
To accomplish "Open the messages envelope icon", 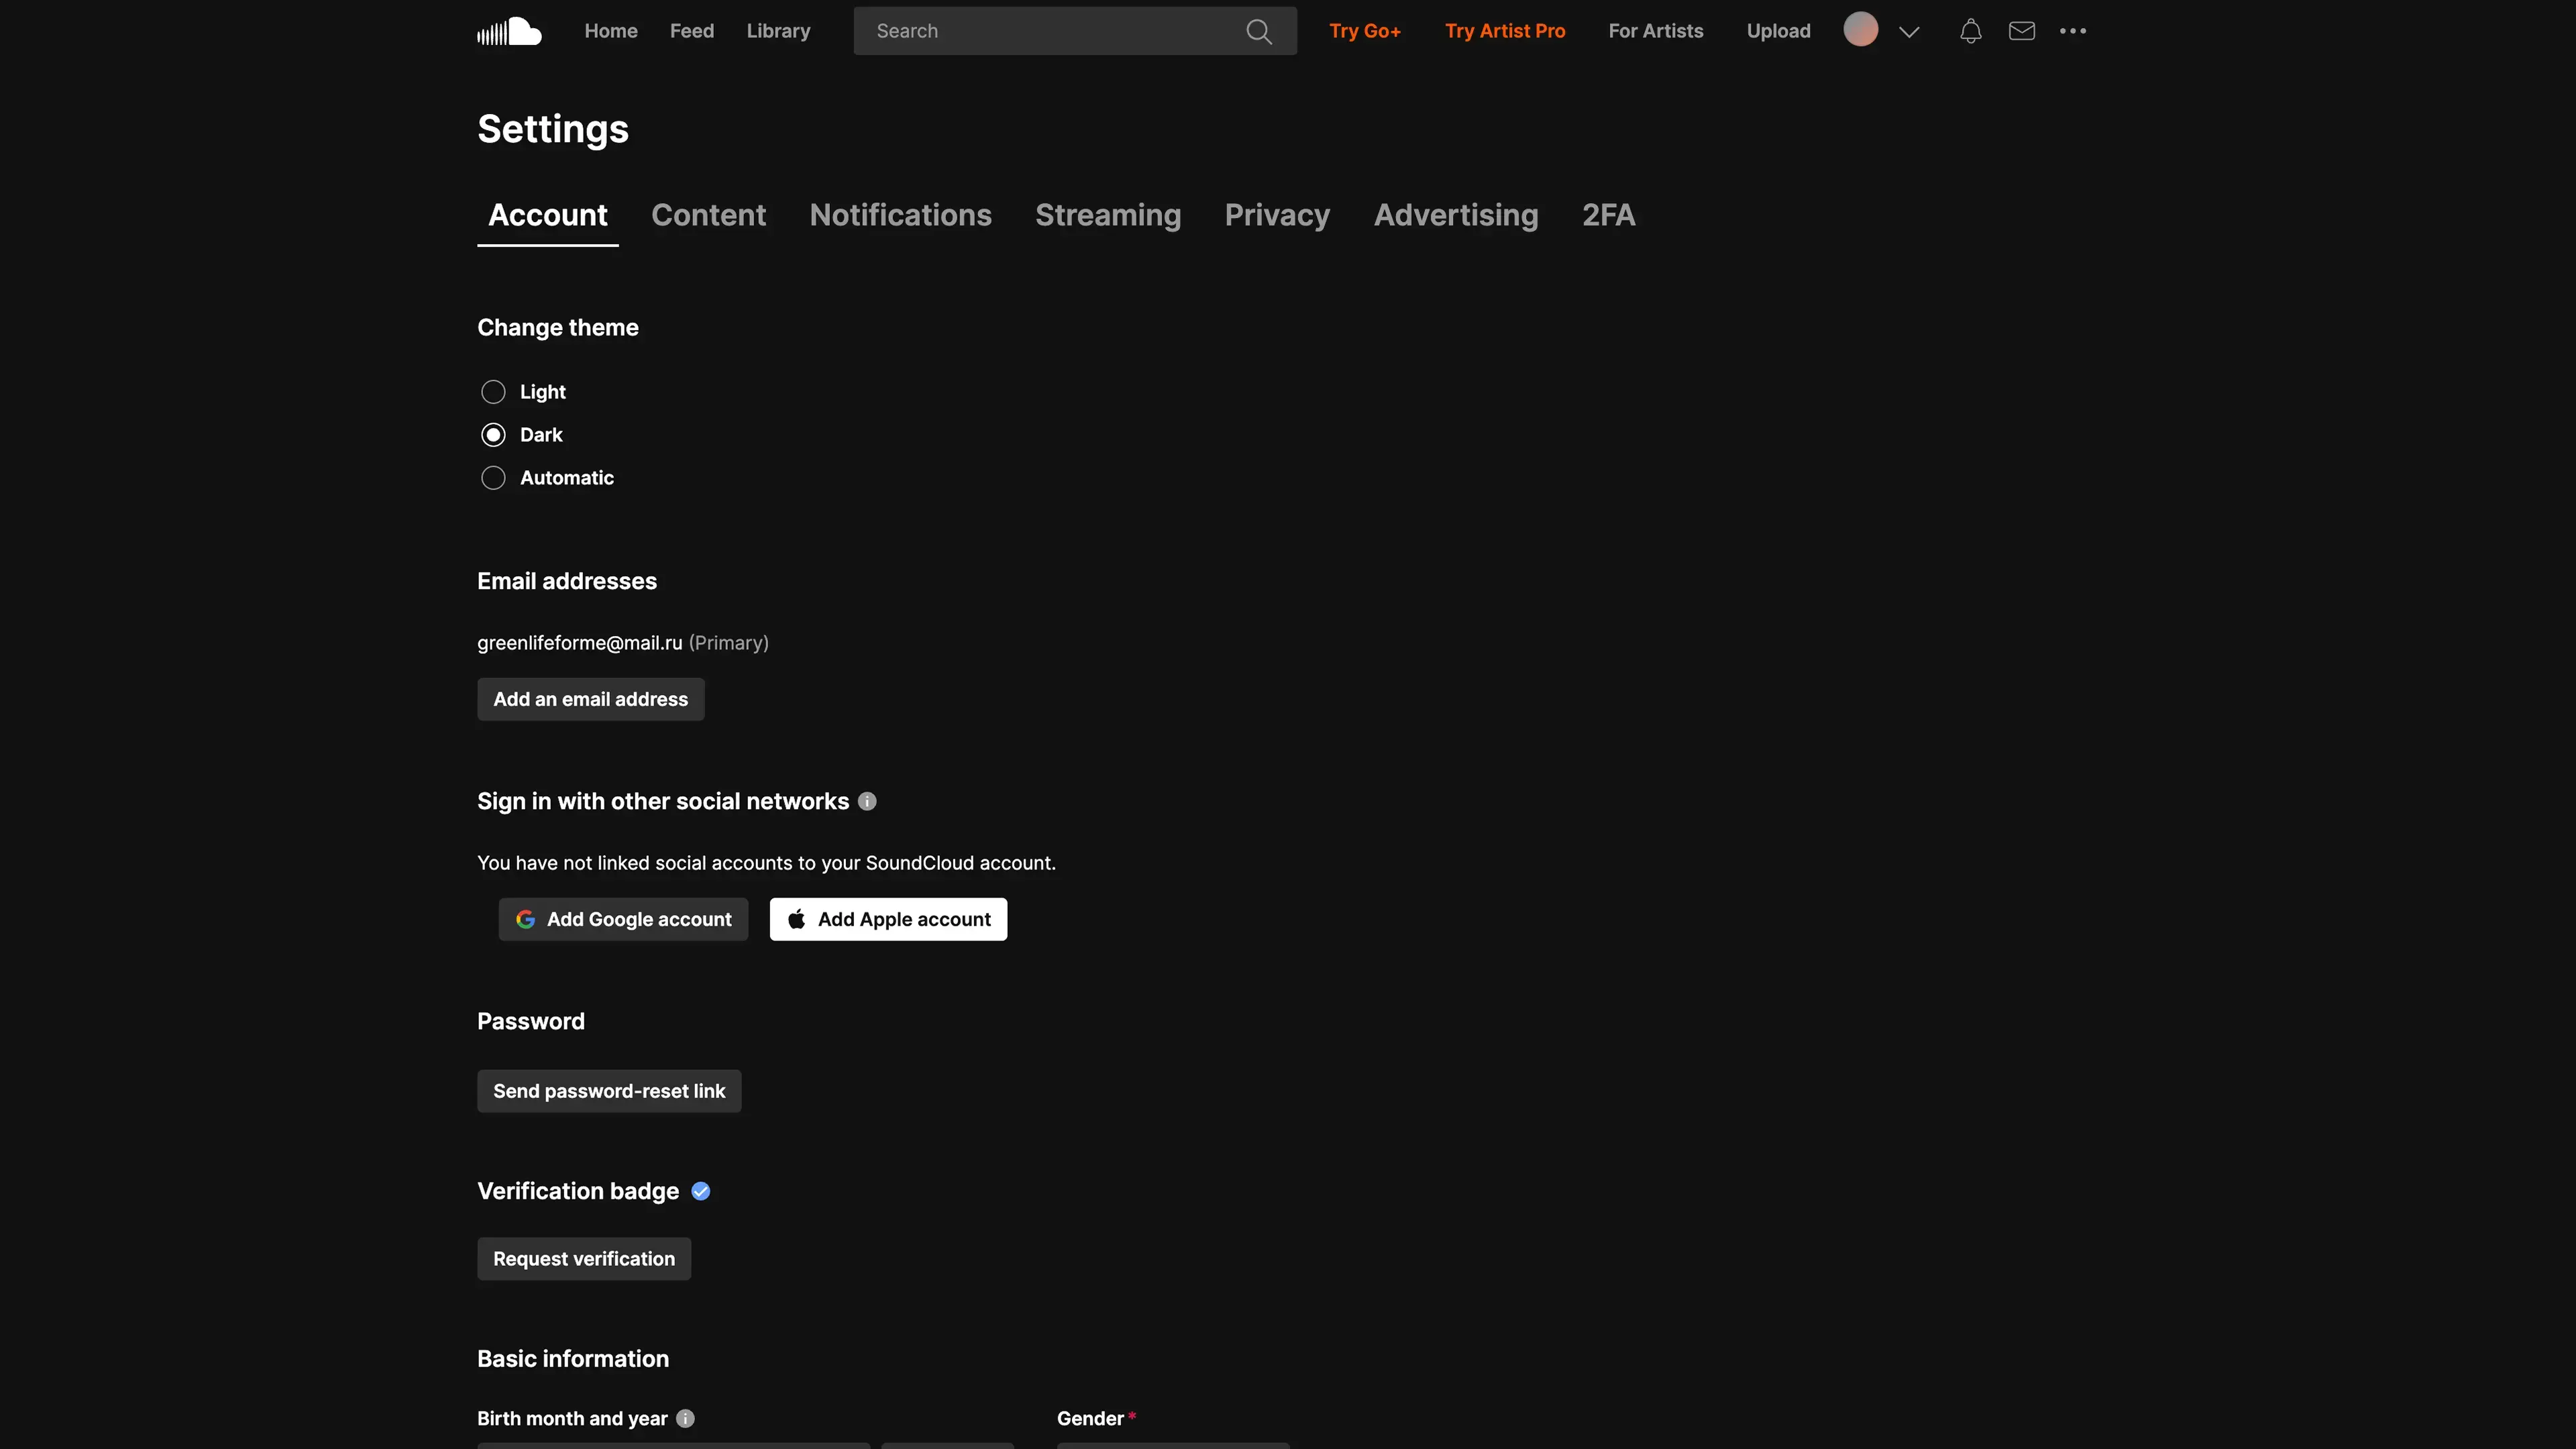I will click(2021, 31).
